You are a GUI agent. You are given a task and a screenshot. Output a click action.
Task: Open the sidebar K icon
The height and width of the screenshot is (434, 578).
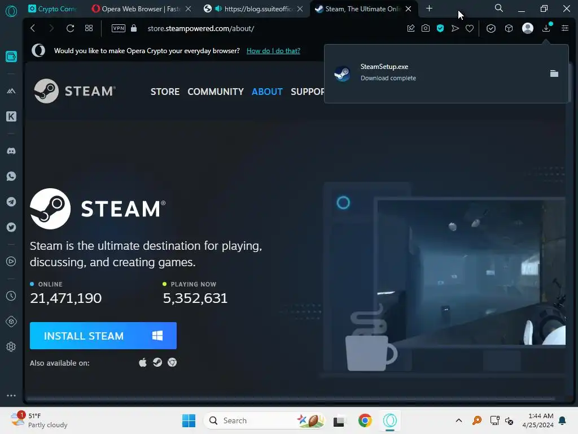coord(11,116)
